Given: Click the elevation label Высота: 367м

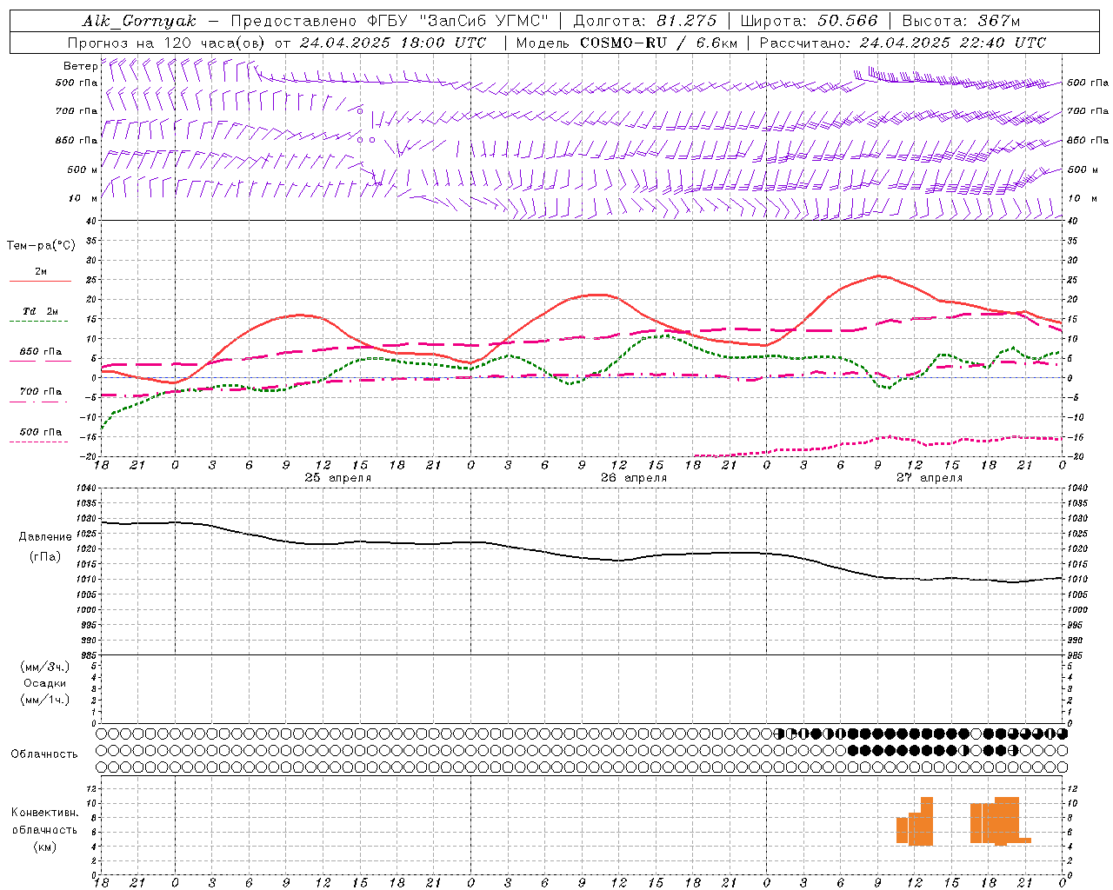Looking at the screenshot, I should (x=961, y=21).
